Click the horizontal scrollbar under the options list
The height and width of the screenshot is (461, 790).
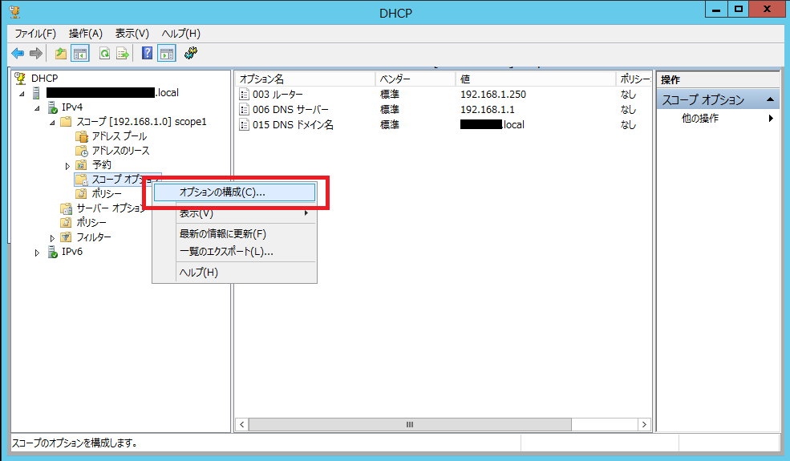[x=409, y=424]
